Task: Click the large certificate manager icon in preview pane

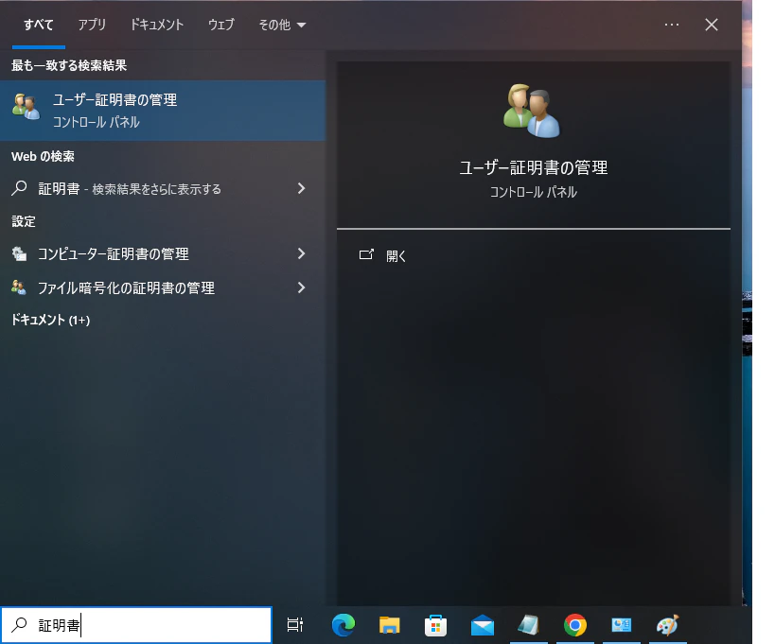Action: pos(533,109)
